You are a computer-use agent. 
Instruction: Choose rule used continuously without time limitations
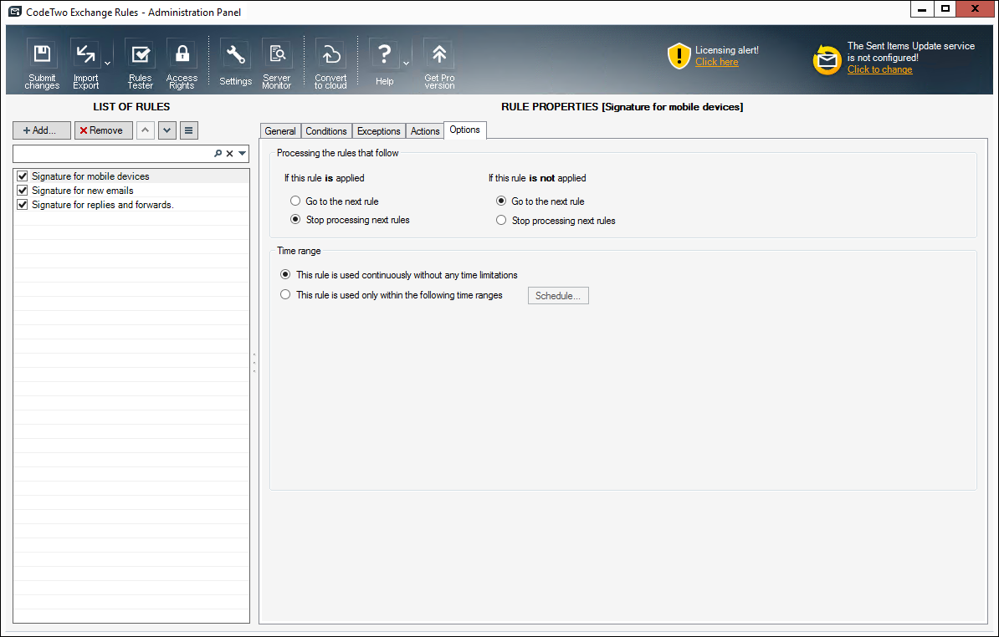285,275
